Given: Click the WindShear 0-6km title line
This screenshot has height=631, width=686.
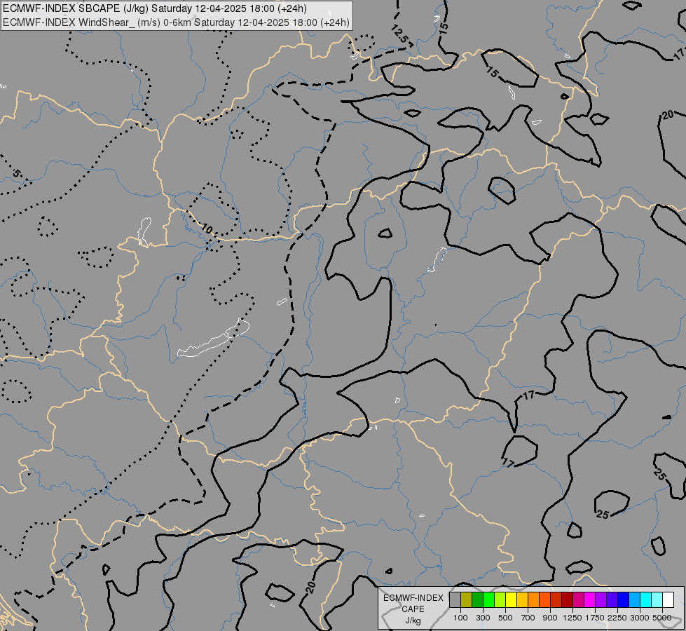Looking at the screenshot, I should [177, 22].
